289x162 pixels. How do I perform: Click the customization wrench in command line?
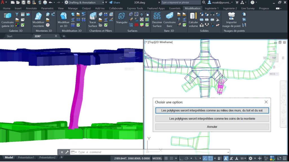(67, 152)
